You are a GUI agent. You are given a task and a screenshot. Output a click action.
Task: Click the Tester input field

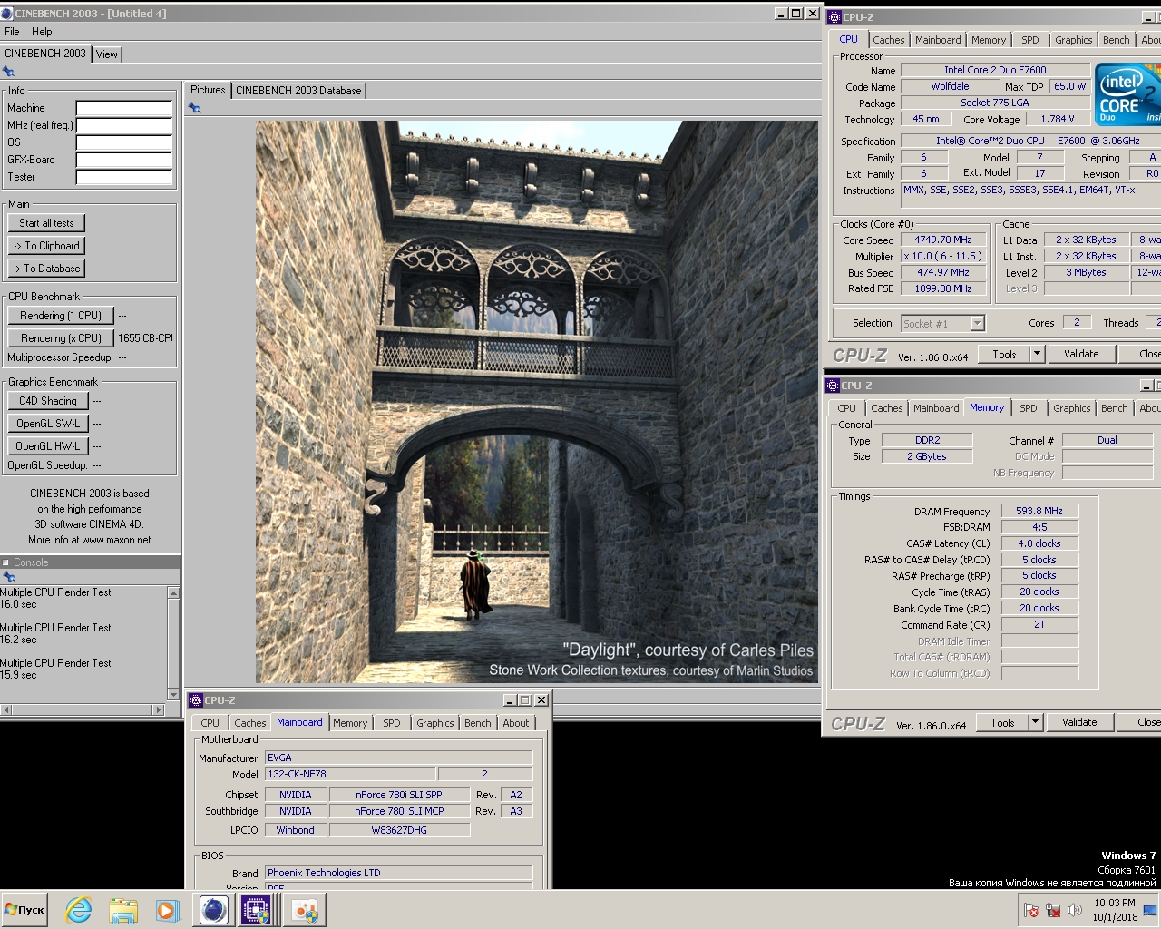coord(124,177)
